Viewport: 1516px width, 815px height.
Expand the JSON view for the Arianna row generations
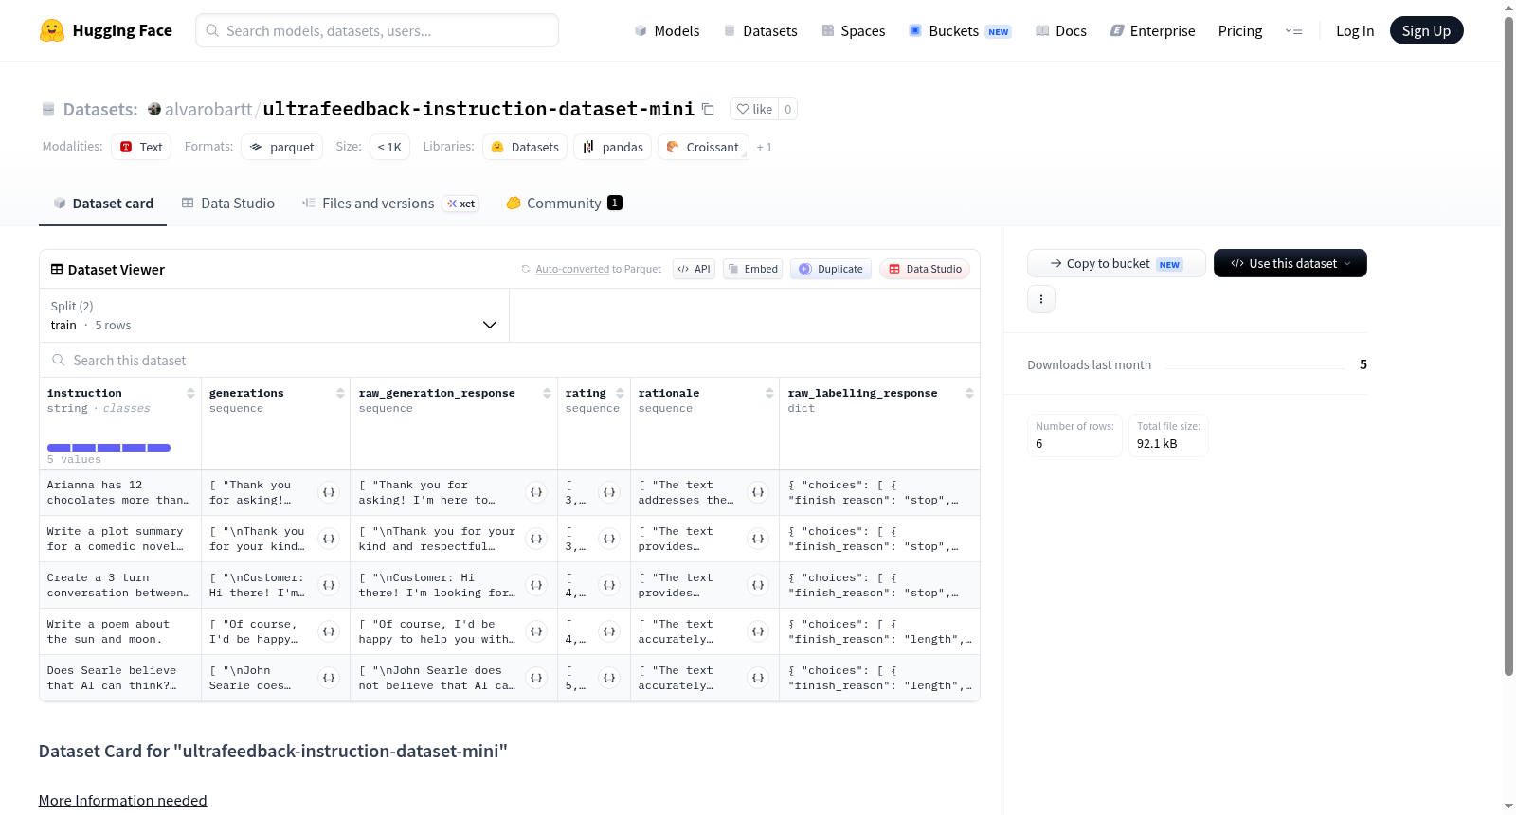tap(329, 492)
